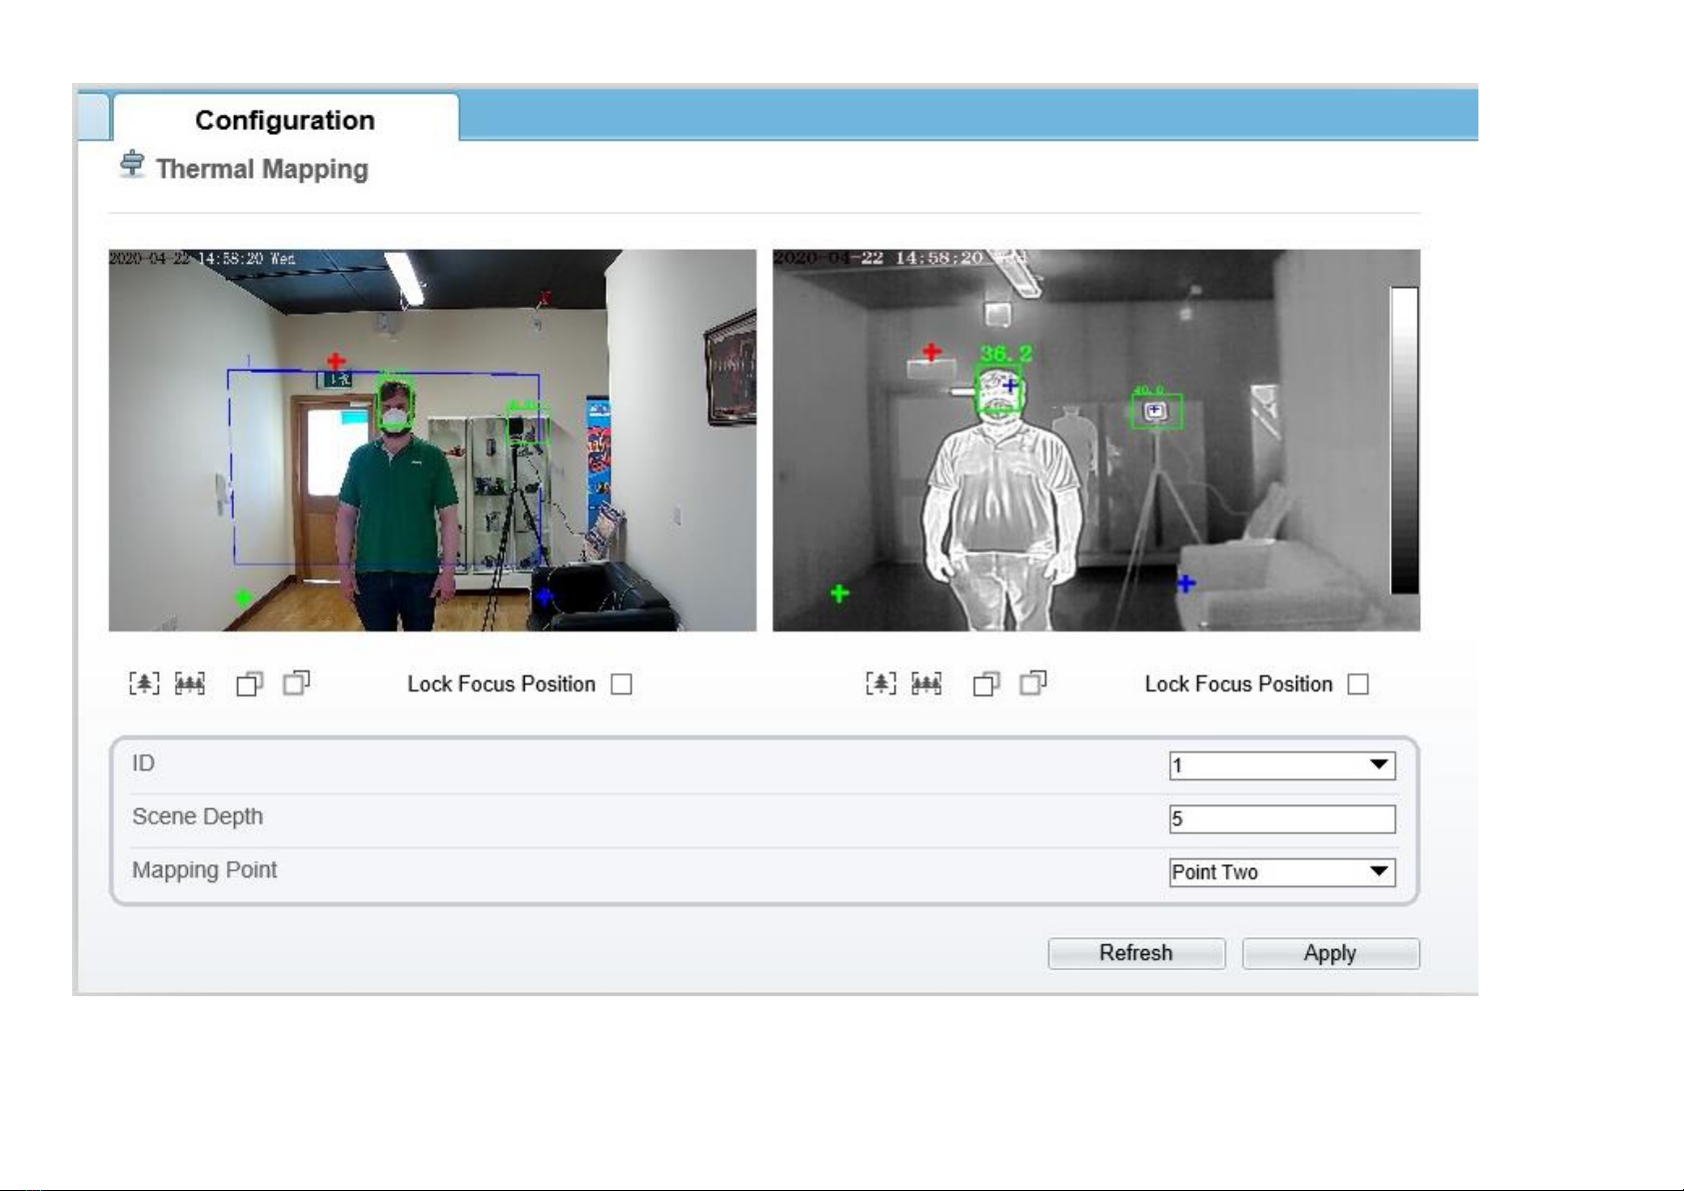Open the Mapping Point dropdown showing Point Two
Viewport: 1684px width, 1191px height.
tap(1282, 872)
